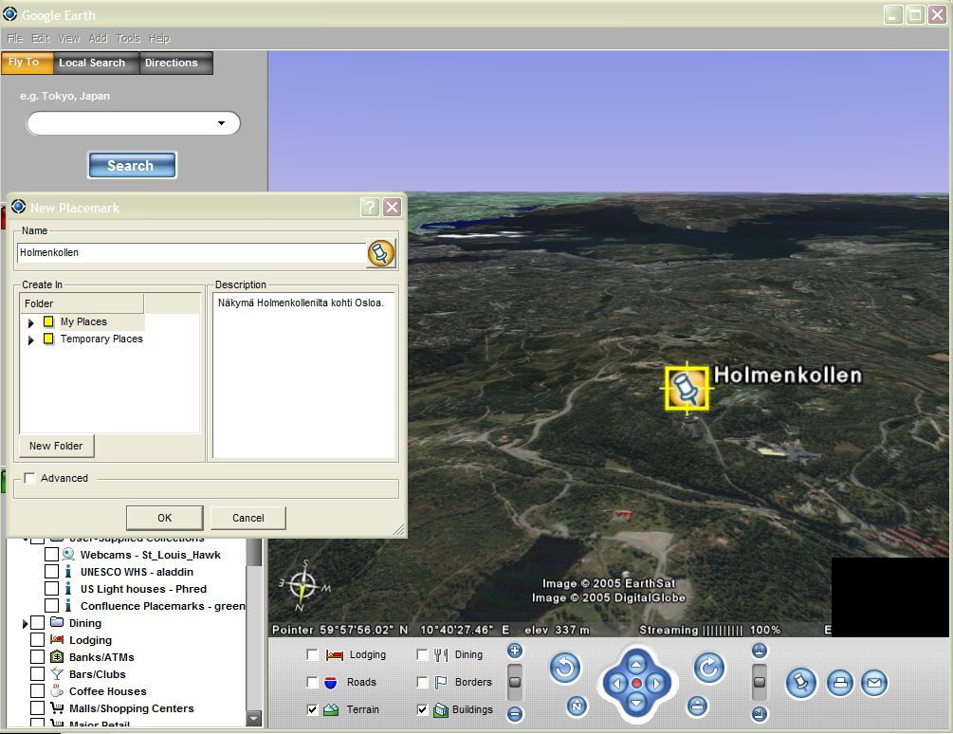Enable the Roads checkbox
The height and width of the screenshot is (734, 953).
312,682
